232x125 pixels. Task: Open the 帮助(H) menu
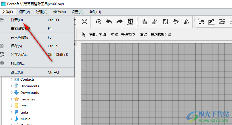pos(95,12)
